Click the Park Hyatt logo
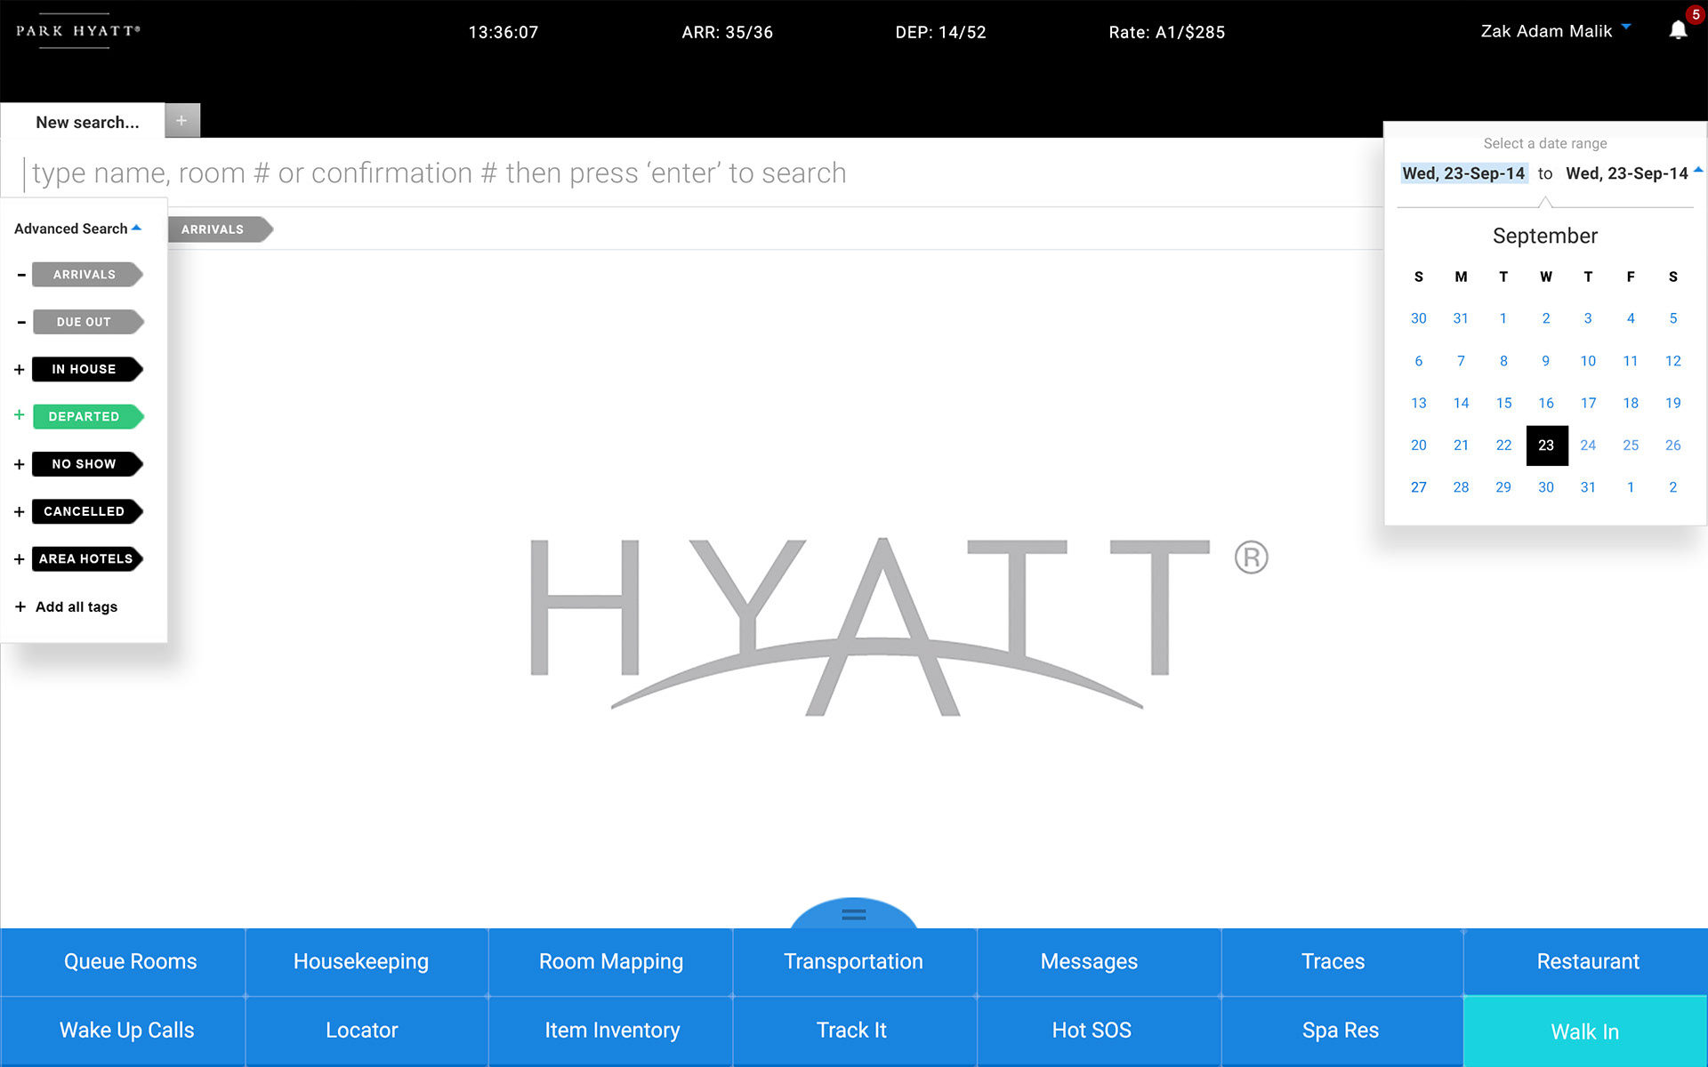The width and height of the screenshot is (1708, 1067). (77, 31)
